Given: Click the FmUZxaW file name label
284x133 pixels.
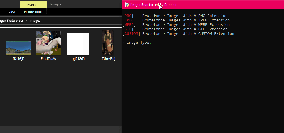Looking at the screenshot, I should (48, 59).
